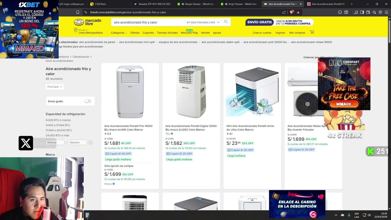Open a new browser tab
The height and width of the screenshot is (220, 391).
(x=352, y=4)
